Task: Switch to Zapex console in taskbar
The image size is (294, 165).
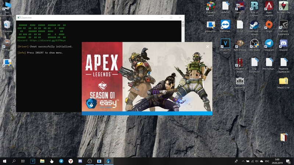Action: [x=99, y=161]
